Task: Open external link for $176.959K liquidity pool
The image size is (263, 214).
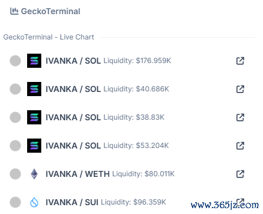Action: click(x=240, y=61)
